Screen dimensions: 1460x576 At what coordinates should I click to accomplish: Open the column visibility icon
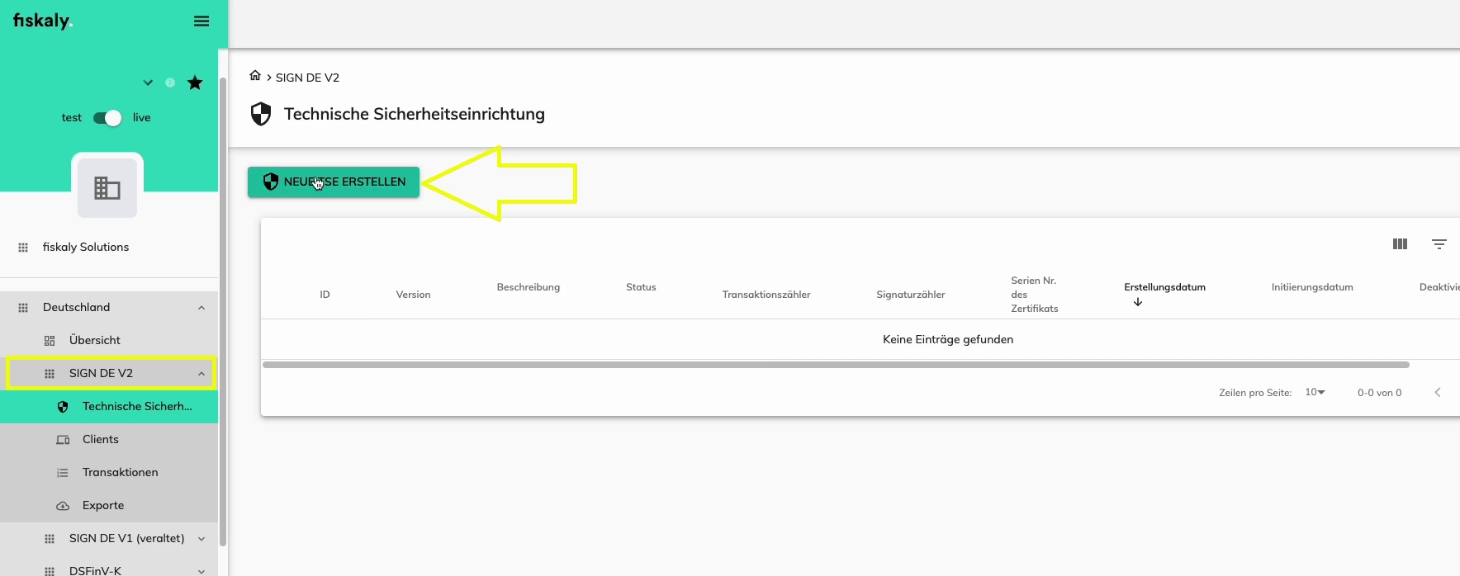[1400, 244]
